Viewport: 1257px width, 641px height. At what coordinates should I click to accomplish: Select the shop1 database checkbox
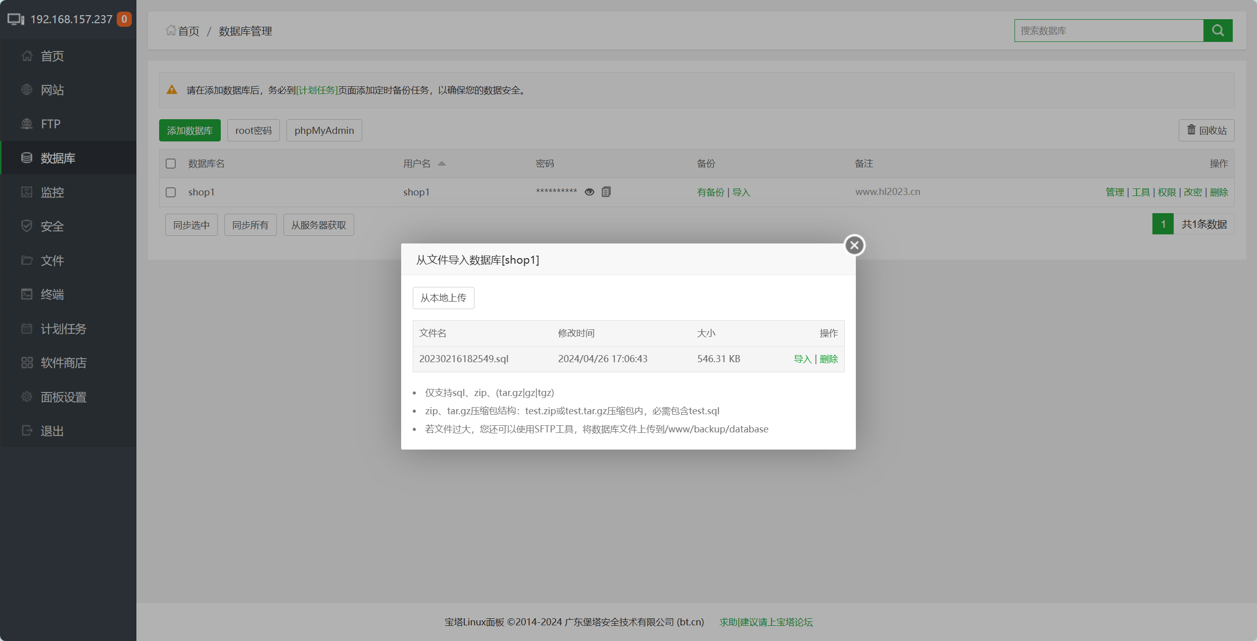171,192
